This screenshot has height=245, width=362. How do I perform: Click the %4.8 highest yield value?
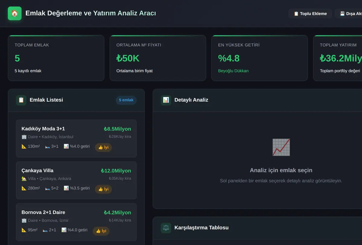point(229,58)
